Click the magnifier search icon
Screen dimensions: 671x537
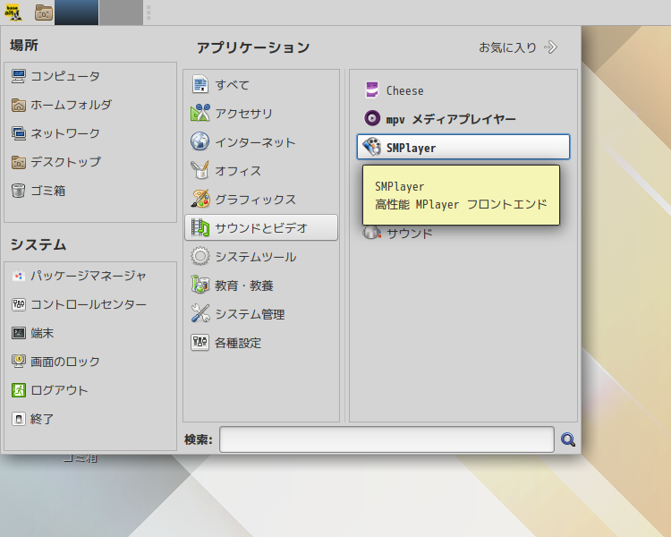tap(568, 439)
